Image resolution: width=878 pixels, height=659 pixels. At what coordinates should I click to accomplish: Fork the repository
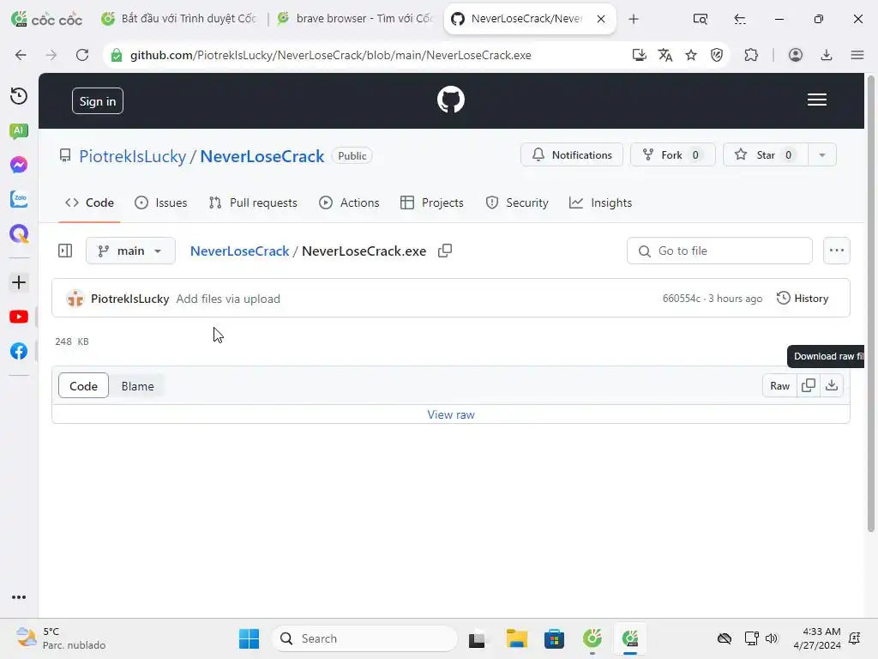(x=673, y=155)
